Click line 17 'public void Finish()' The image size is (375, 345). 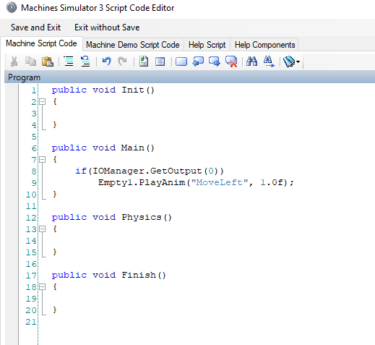(x=109, y=276)
